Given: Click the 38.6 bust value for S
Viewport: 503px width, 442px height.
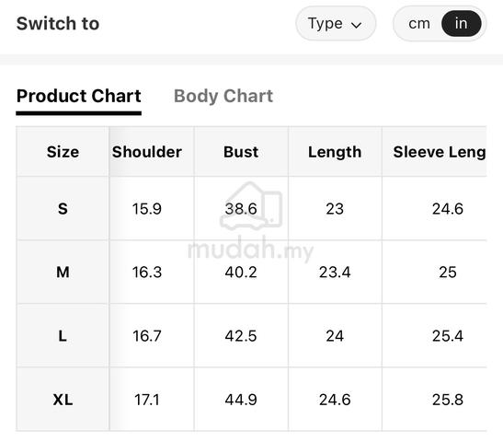Looking at the screenshot, I should click(x=241, y=209).
